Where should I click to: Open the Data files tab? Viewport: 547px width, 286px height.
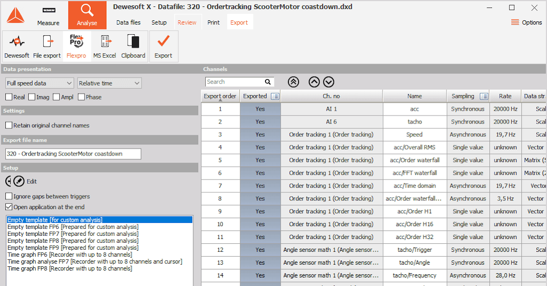pos(128,22)
